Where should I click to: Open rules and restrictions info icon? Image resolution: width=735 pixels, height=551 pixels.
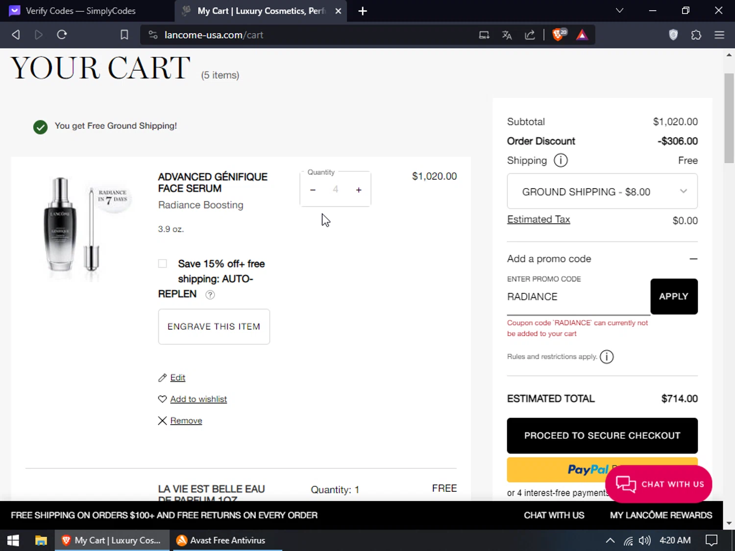[x=607, y=357]
